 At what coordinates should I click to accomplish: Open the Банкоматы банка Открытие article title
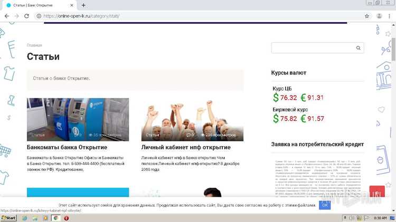coord(67,147)
